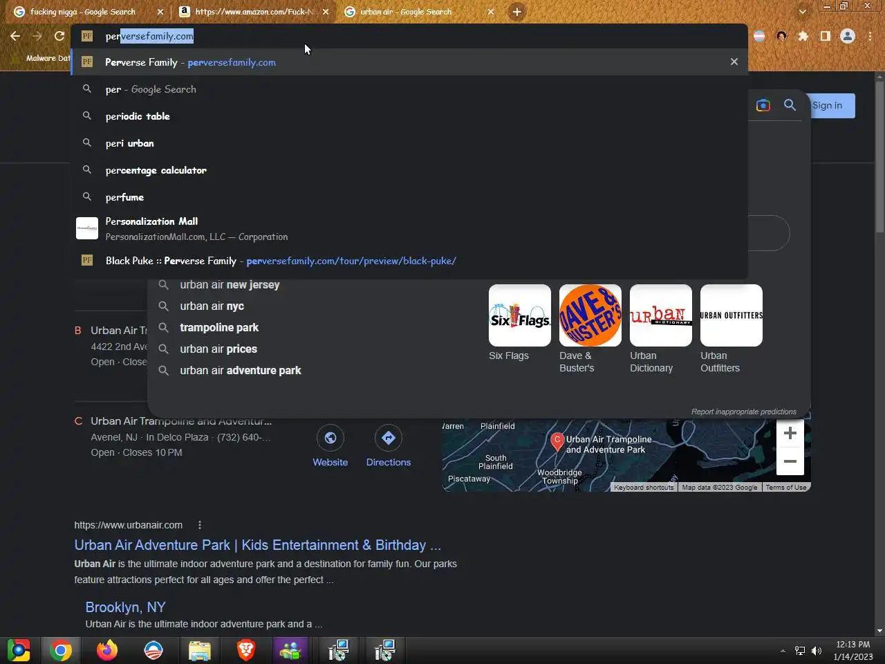The image size is (885, 664).
Task: Open the Urban Dictionary thumbnail
Action: click(x=661, y=315)
